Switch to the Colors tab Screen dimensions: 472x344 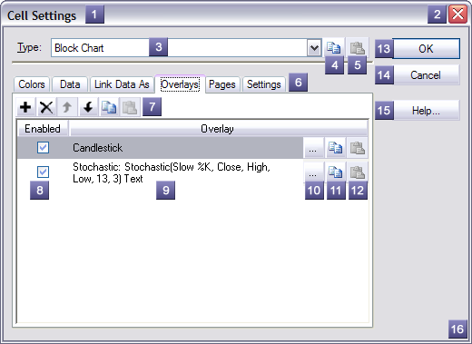[x=32, y=84]
